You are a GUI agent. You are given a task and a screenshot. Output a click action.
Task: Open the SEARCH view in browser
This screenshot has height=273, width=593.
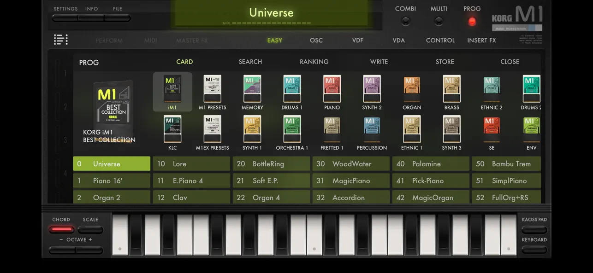[x=250, y=62]
